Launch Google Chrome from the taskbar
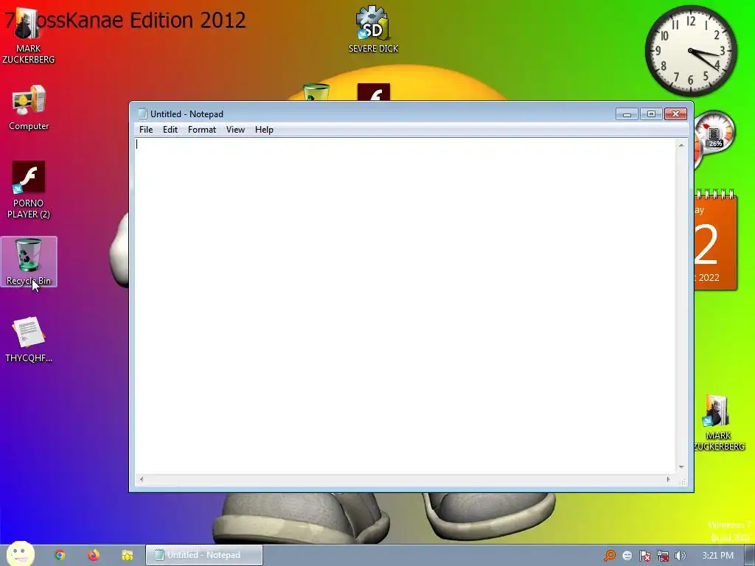This screenshot has height=566, width=755. [60, 555]
